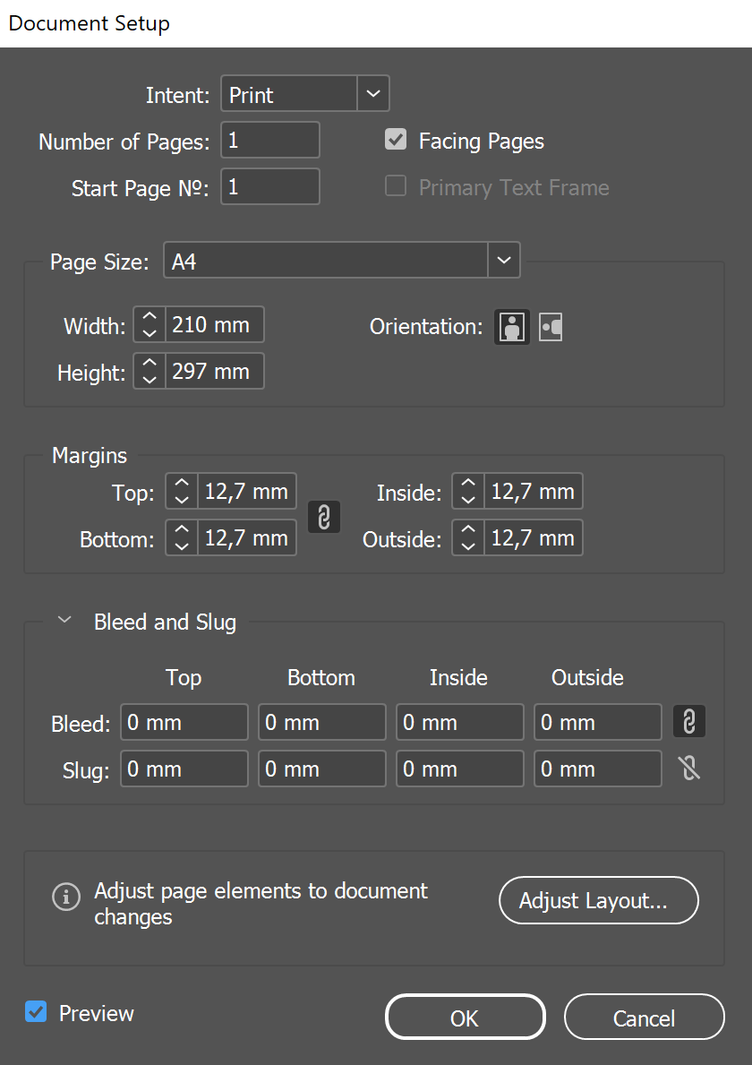The width and height of the screenshot is (752, 1065).
Task: Click Width stepper arrows
Action: click(150, 324)
